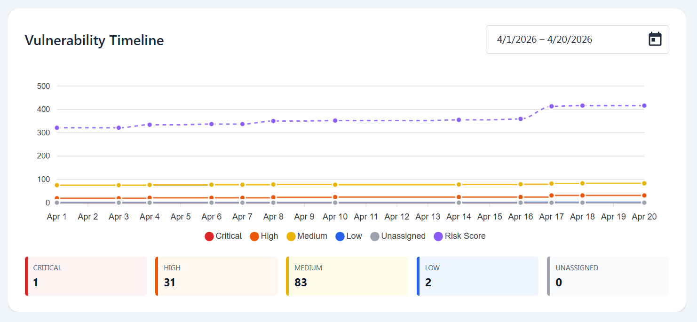Toggle the High series in legend
Viewport: 697px width, 322px height.
coord(264,236)
